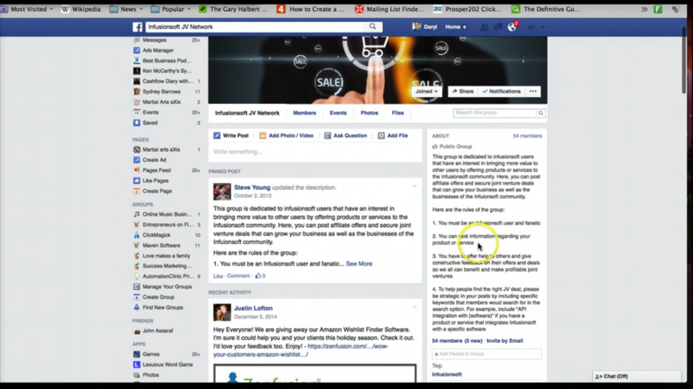Click the Invite by Email link
The height and width of the screenshot is (389, 693).
505,341
